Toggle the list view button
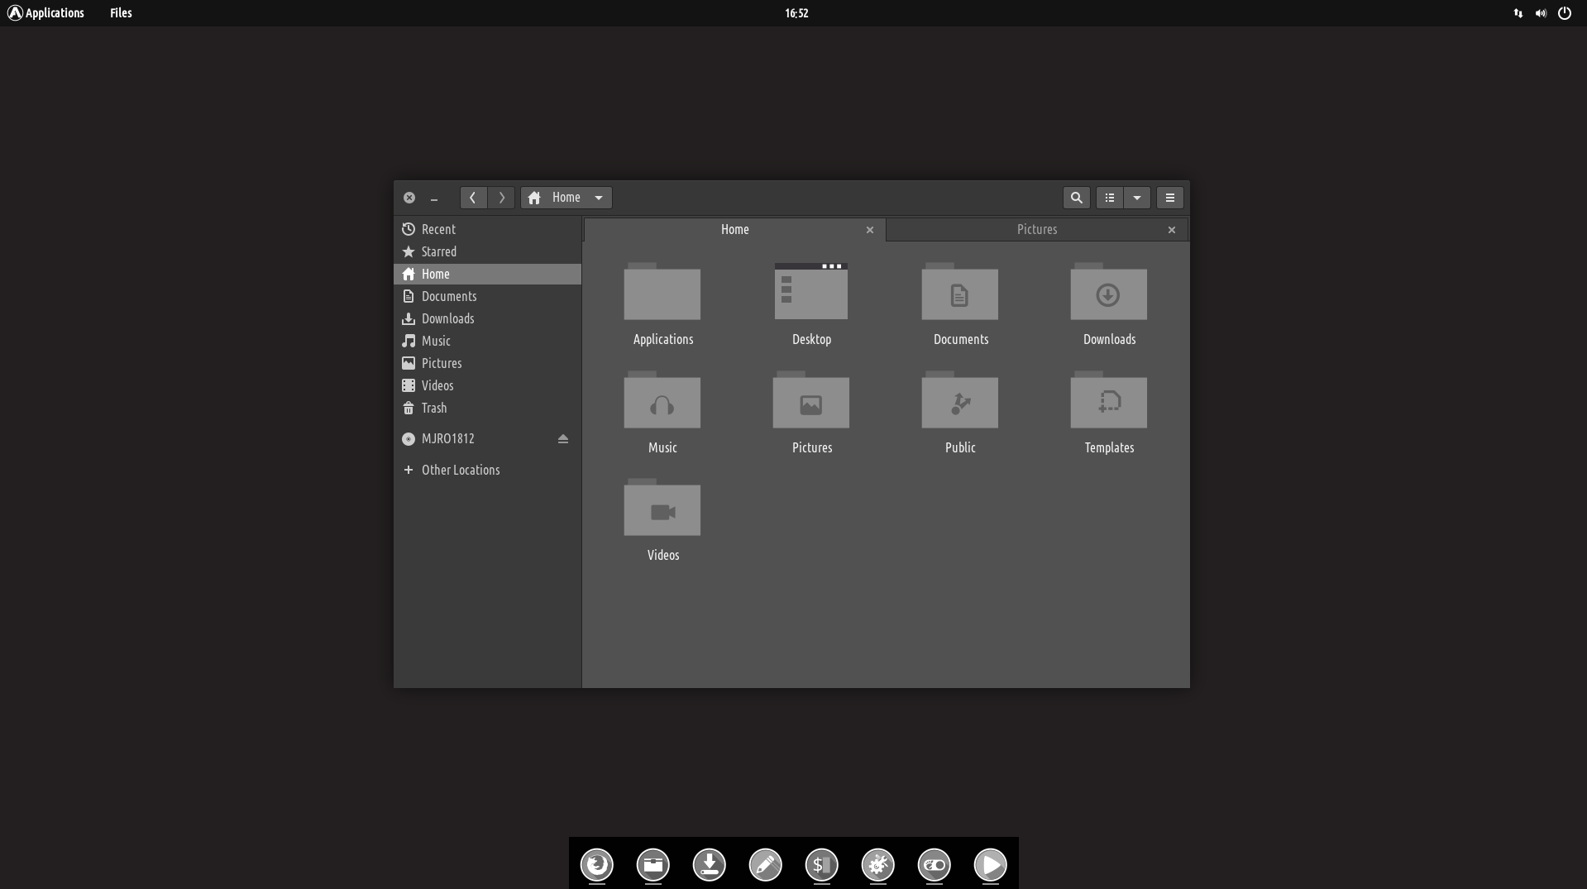Image resolution: width=1587 pixels, height=889 pixels. click(x=1110, y=198)
